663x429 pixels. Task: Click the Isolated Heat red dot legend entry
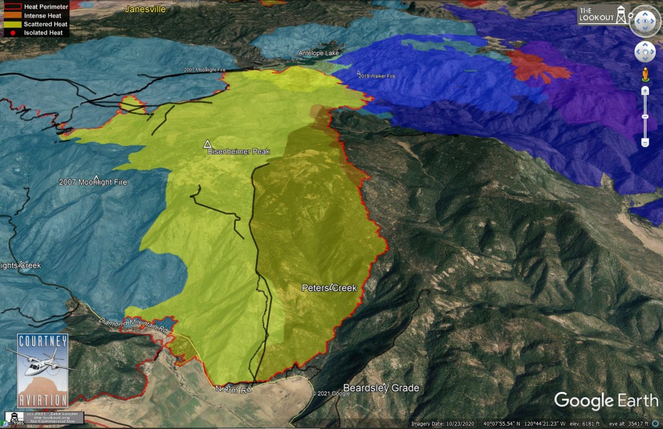[x=36, y=33]
